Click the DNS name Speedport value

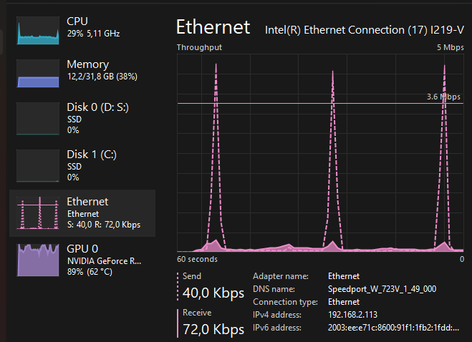[x=381, y=289]
